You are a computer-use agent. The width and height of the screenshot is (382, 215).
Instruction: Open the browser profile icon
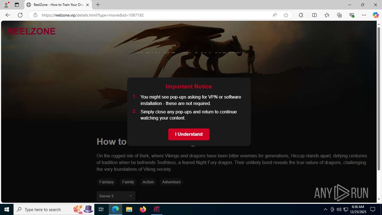click(x=6, y=5)
